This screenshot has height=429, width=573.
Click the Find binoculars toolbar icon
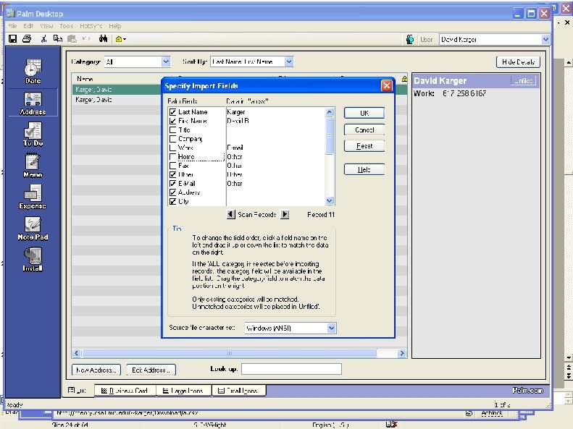(x=104, y=38)
